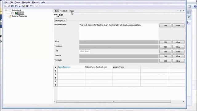Collapse the Automtion1 tree node
Screen dimensions: 197x111
pyautogui.click(x=6, y=10)
